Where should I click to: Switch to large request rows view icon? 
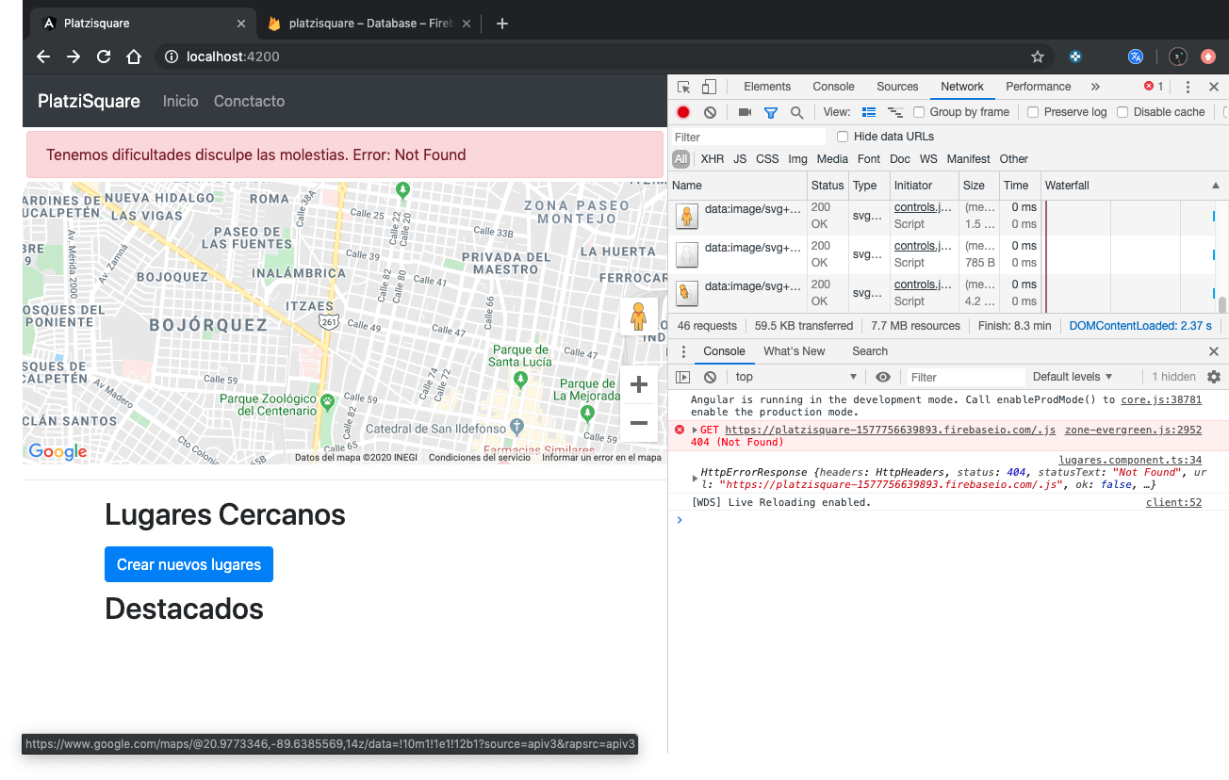pyautogui.click(x=869, y=112)
